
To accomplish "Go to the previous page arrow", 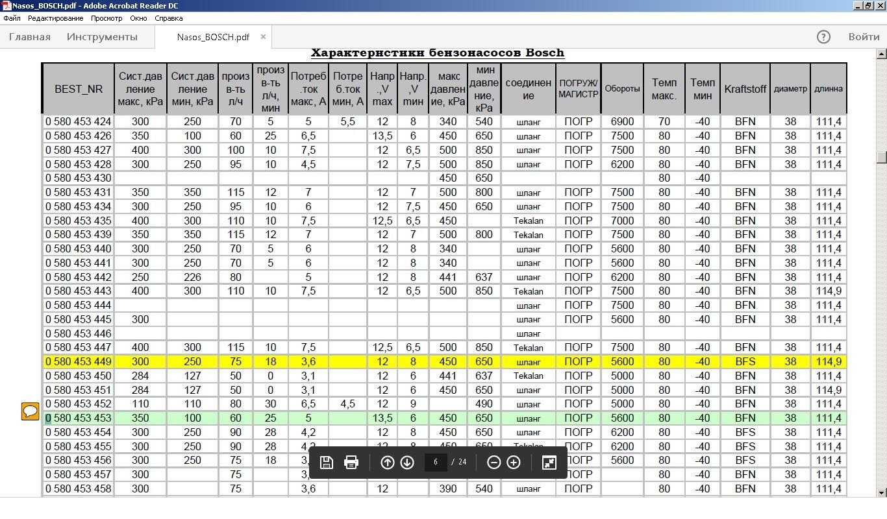I will point(388,463).
